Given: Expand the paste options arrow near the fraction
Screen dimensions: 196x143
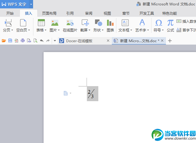Looking at the screenshot, I should tap(71, 93).
